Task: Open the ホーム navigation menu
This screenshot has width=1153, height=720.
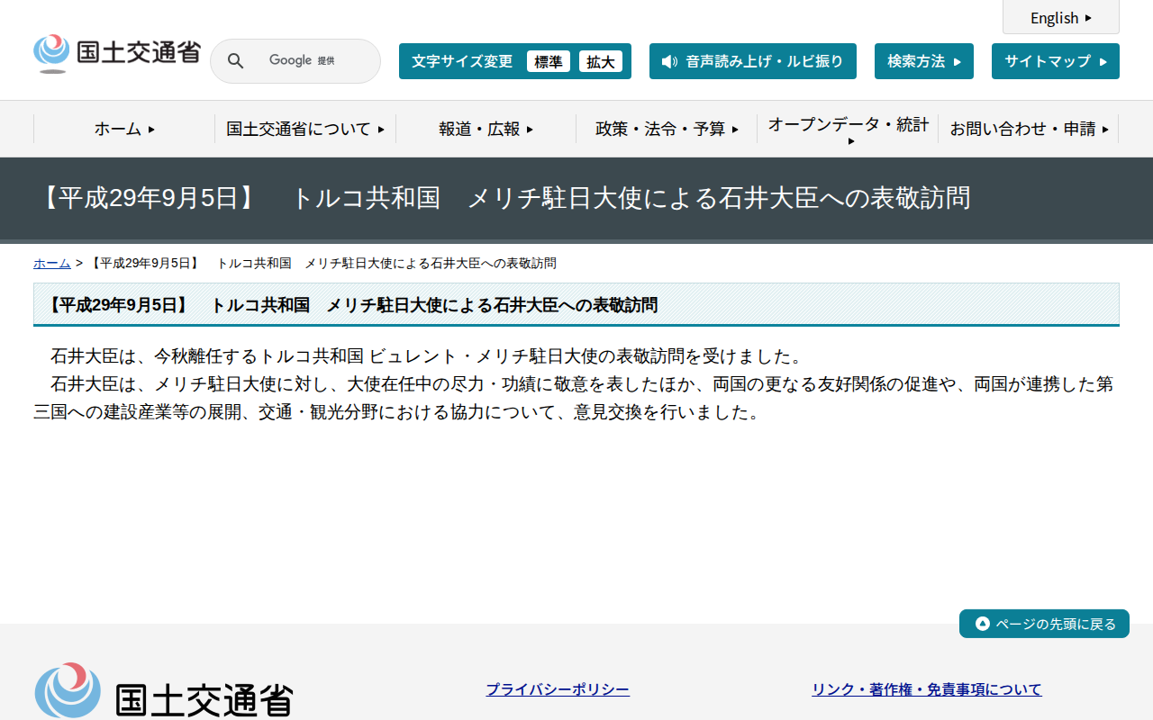Action: pos(123,129)
